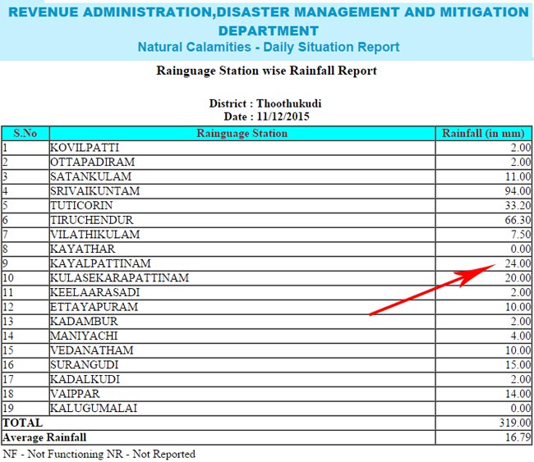Screen dimensions: 534x462
Task: Select the SRIVAIKUNTAM station cell
Action: pyautogui.click(x=242, y=191)
